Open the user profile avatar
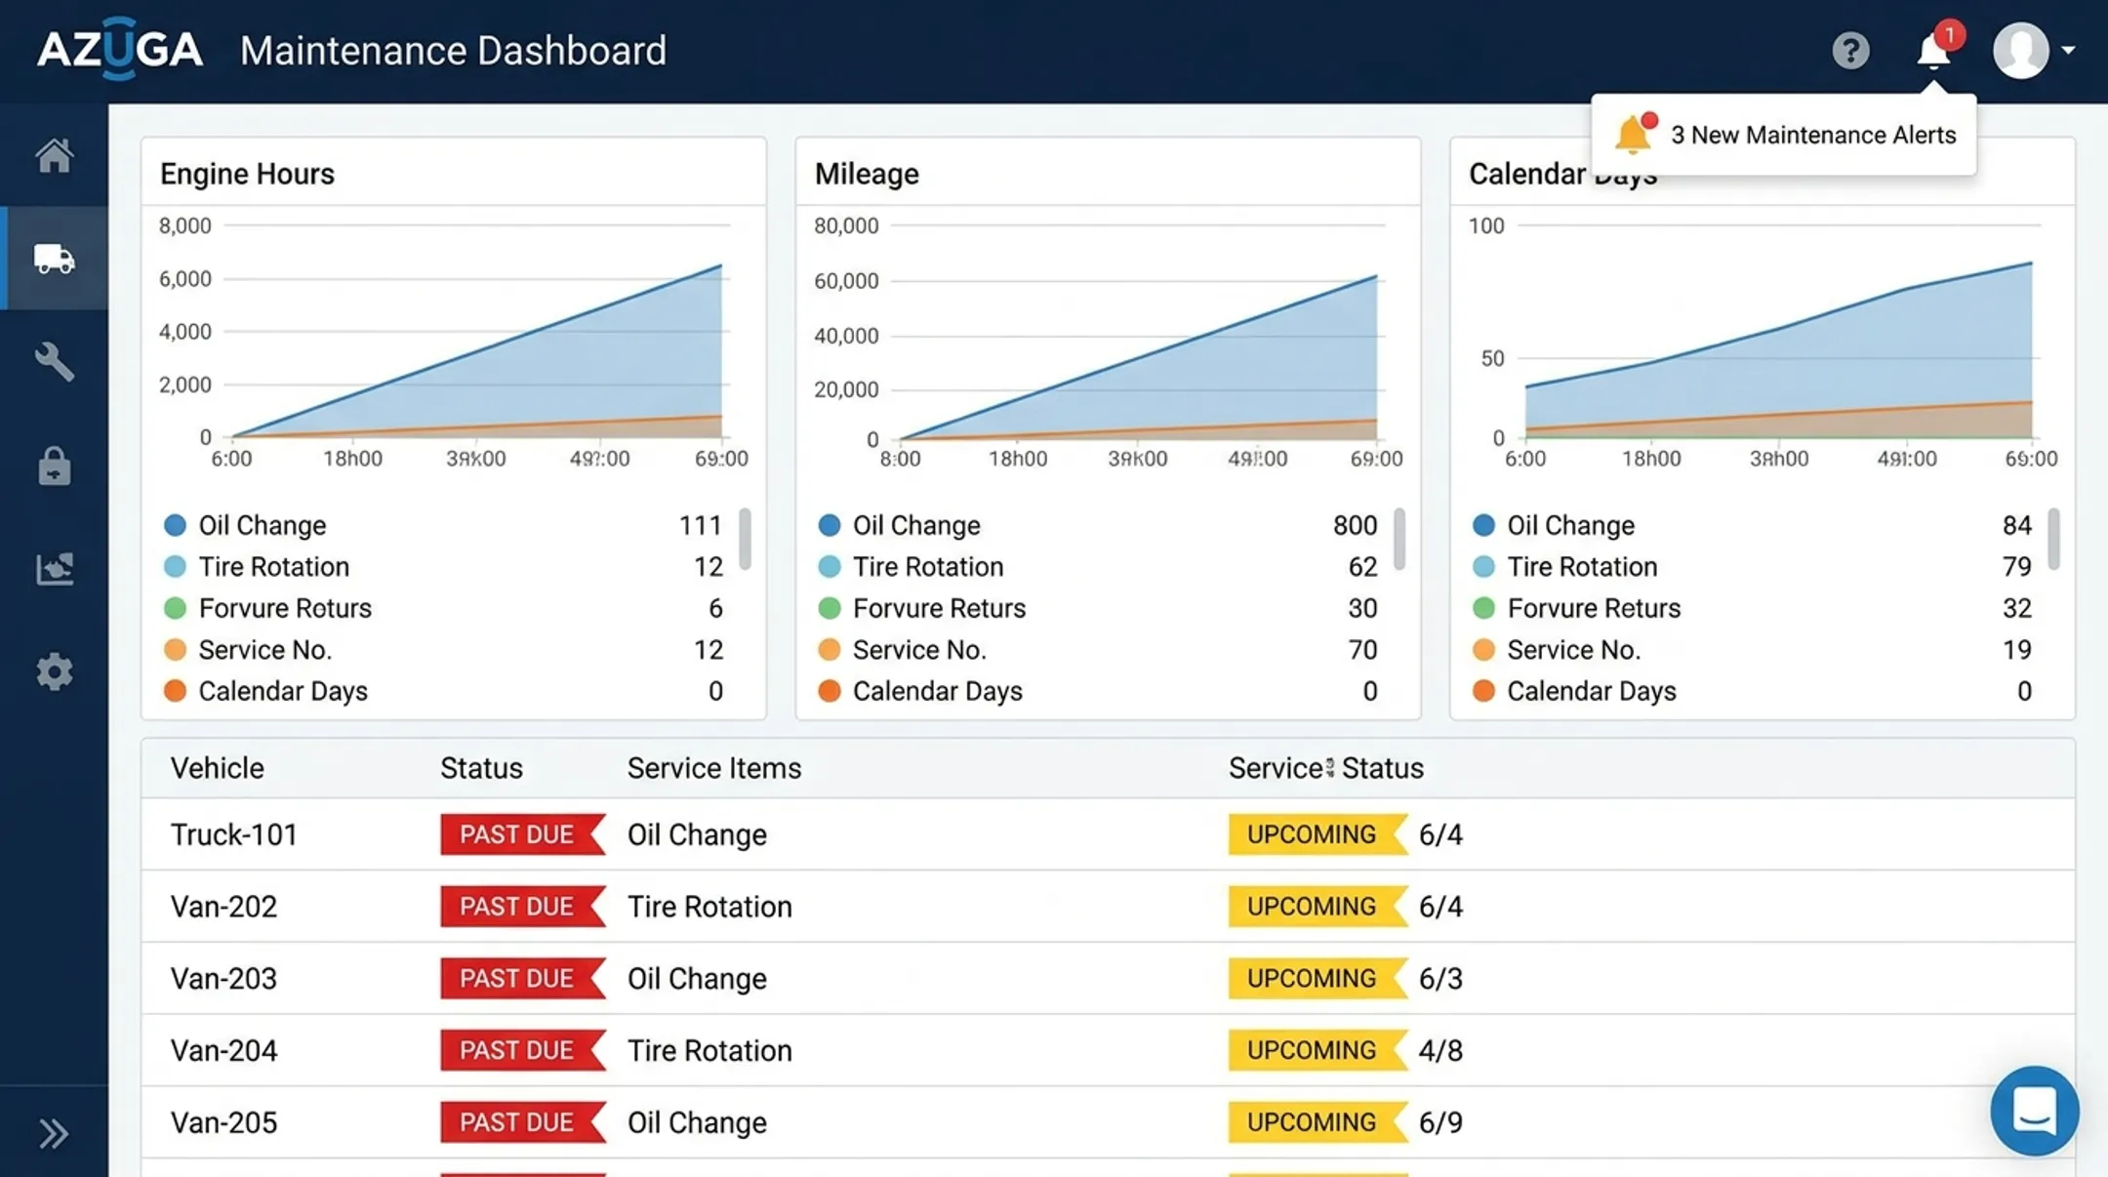The width and height of the screenshot is (2108, 1177). pyautogui.click(x=2020, y=50)
